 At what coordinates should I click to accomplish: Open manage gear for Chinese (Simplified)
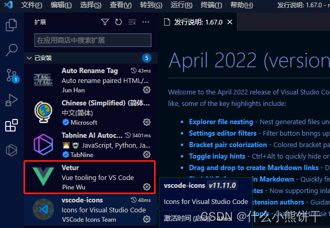147,122
